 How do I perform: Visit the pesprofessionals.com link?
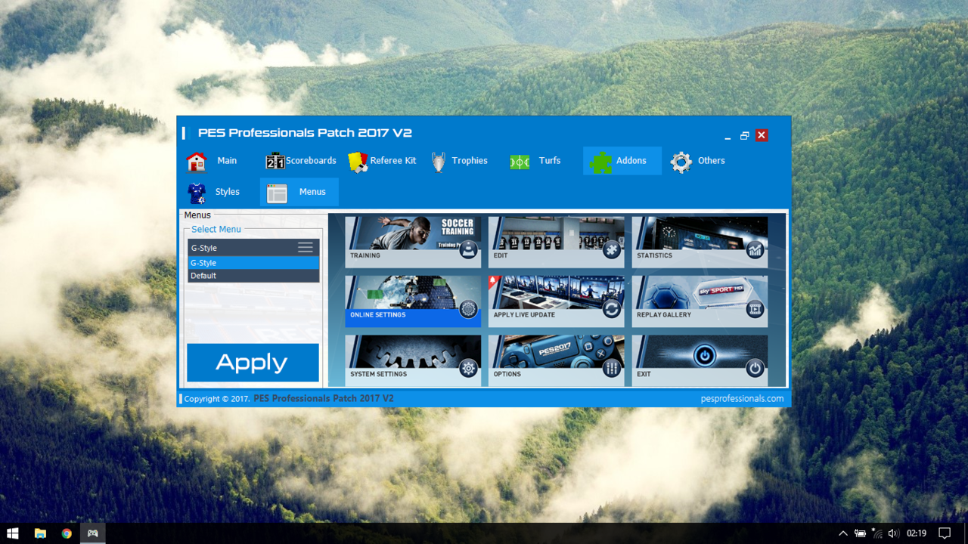point(742,398)
